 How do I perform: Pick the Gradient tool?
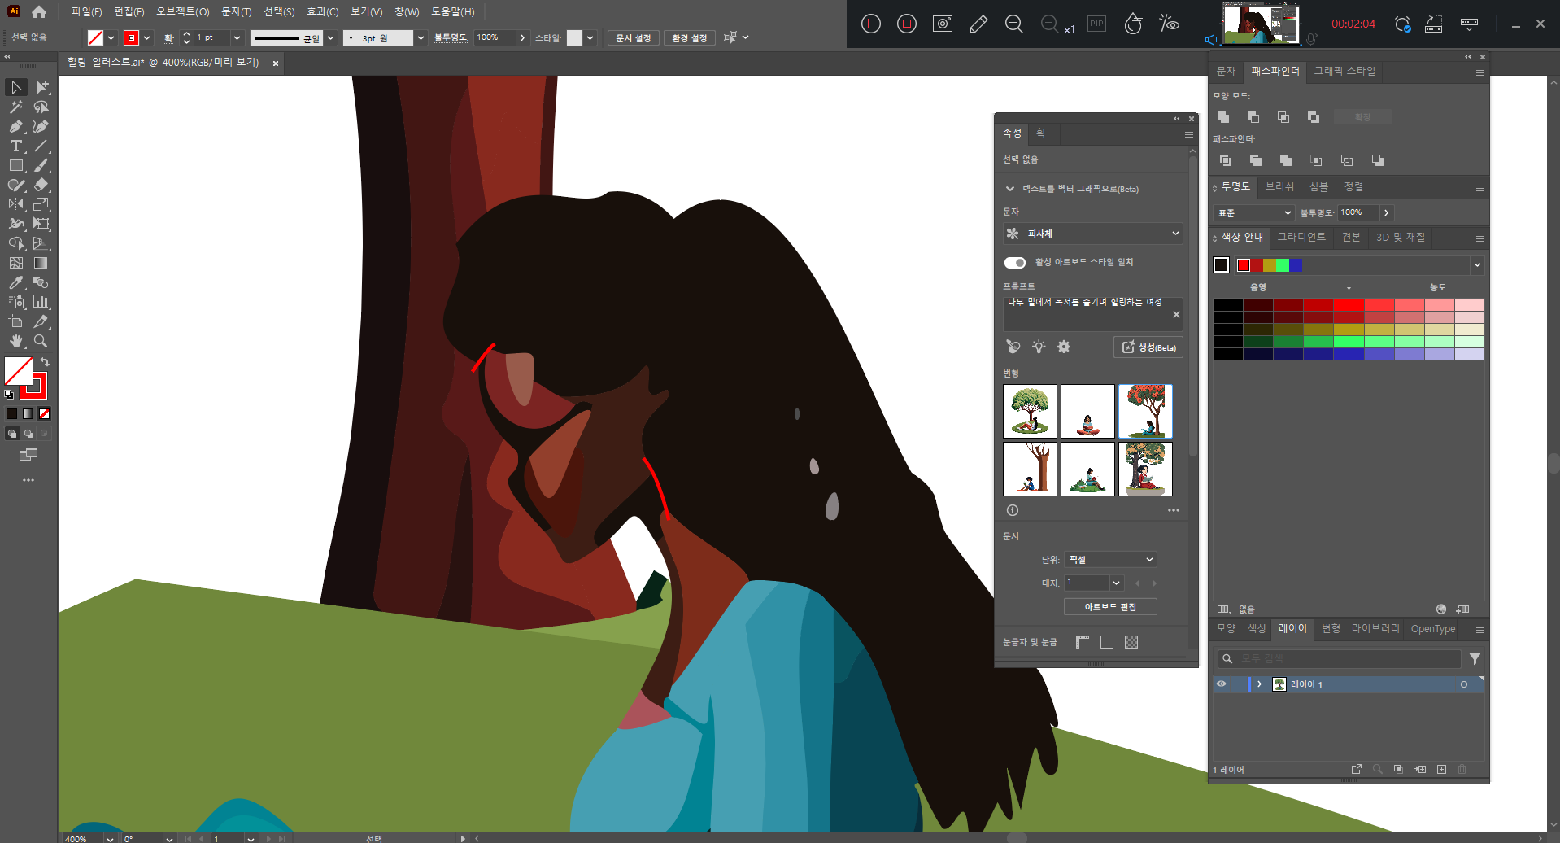tap(41, 263)
